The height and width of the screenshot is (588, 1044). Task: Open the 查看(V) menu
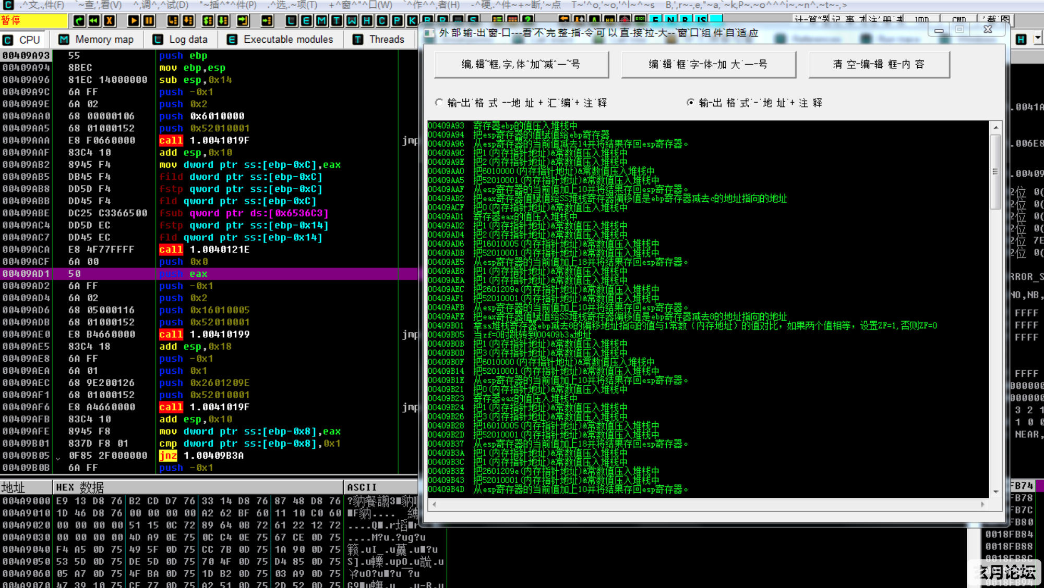click(x=98, y=5)
